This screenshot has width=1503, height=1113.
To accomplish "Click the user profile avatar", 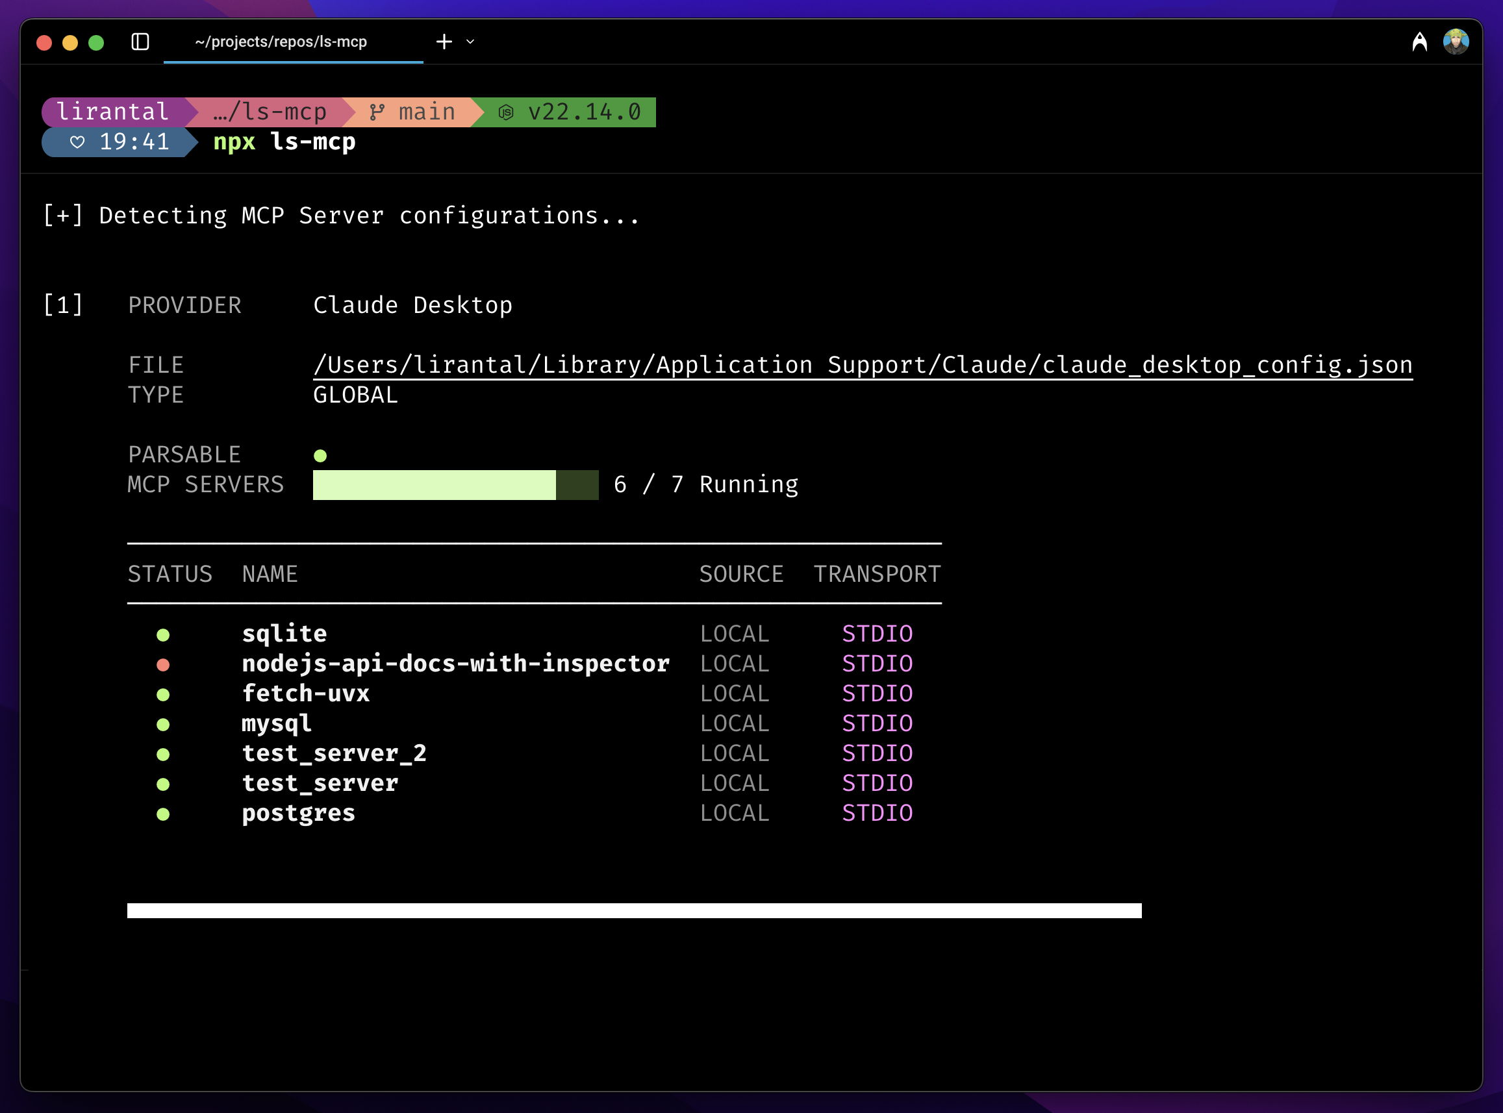I will pyautogui.click(x=1455, y=42).
